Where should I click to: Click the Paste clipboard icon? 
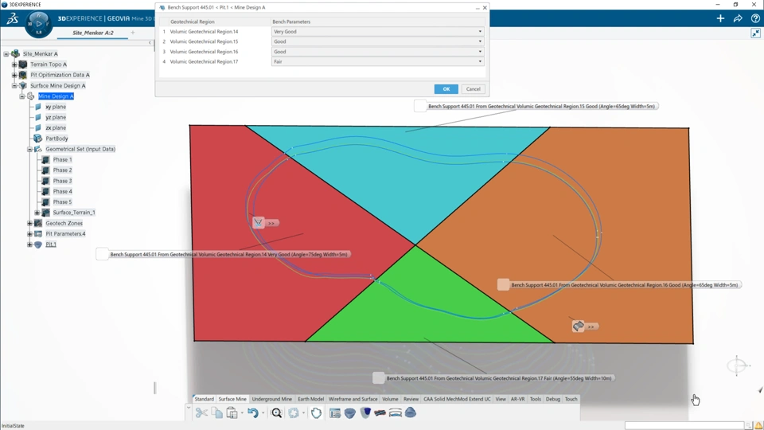[x=232, y=413]
